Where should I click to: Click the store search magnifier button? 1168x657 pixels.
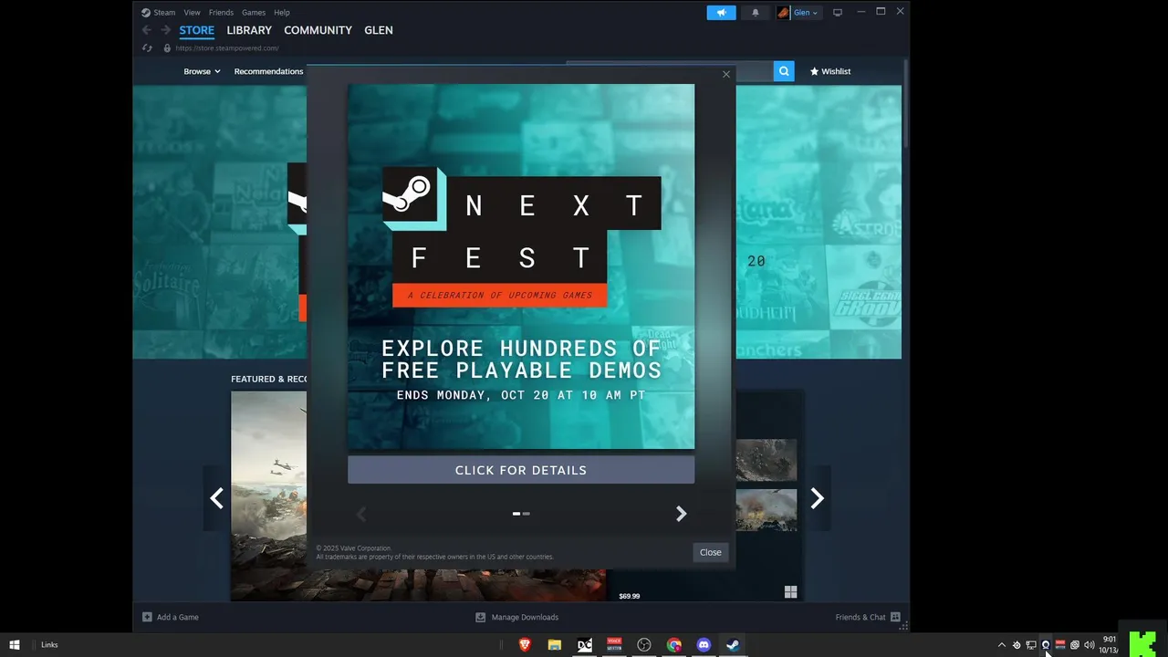point(784,71)
